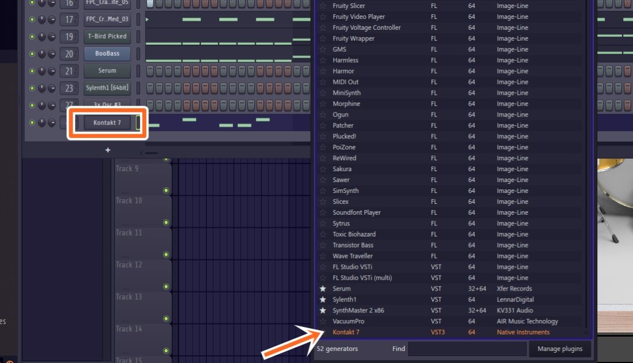Add a new channel with plus button

[x=108, y=150]
